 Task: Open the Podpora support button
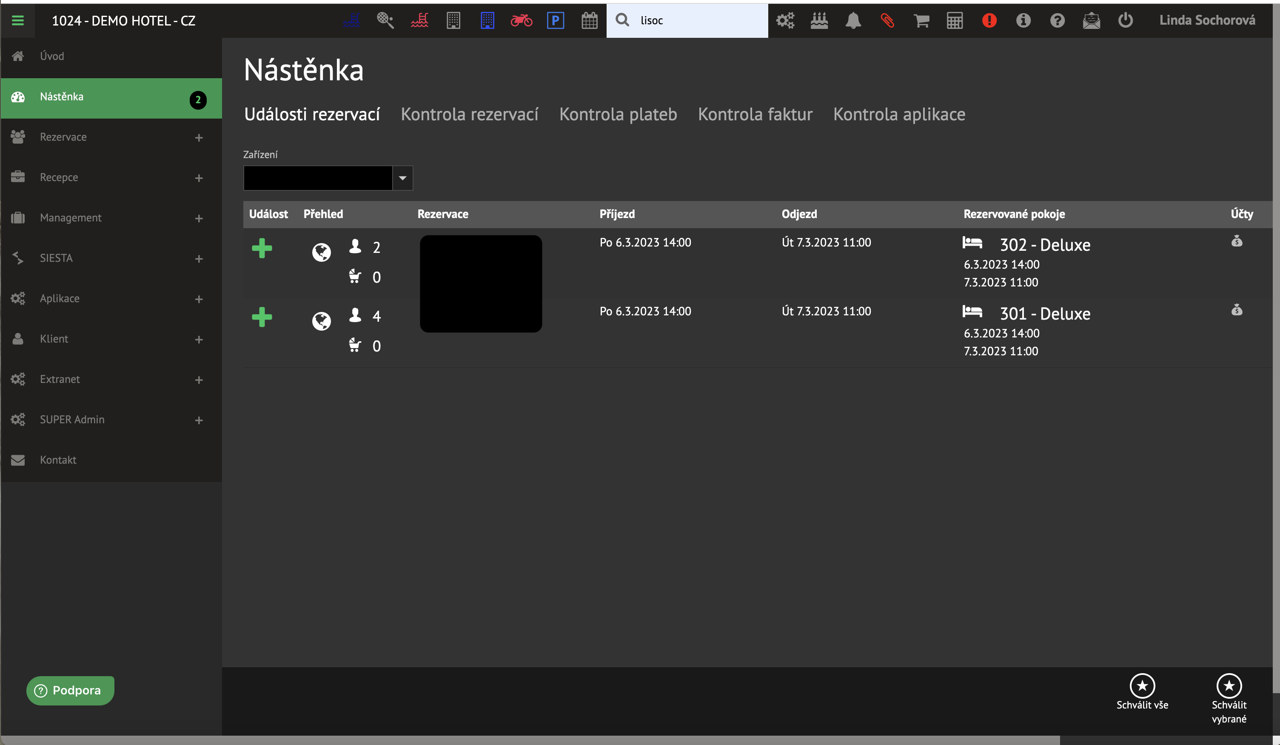pyautogui.click(x=70, y=690)
